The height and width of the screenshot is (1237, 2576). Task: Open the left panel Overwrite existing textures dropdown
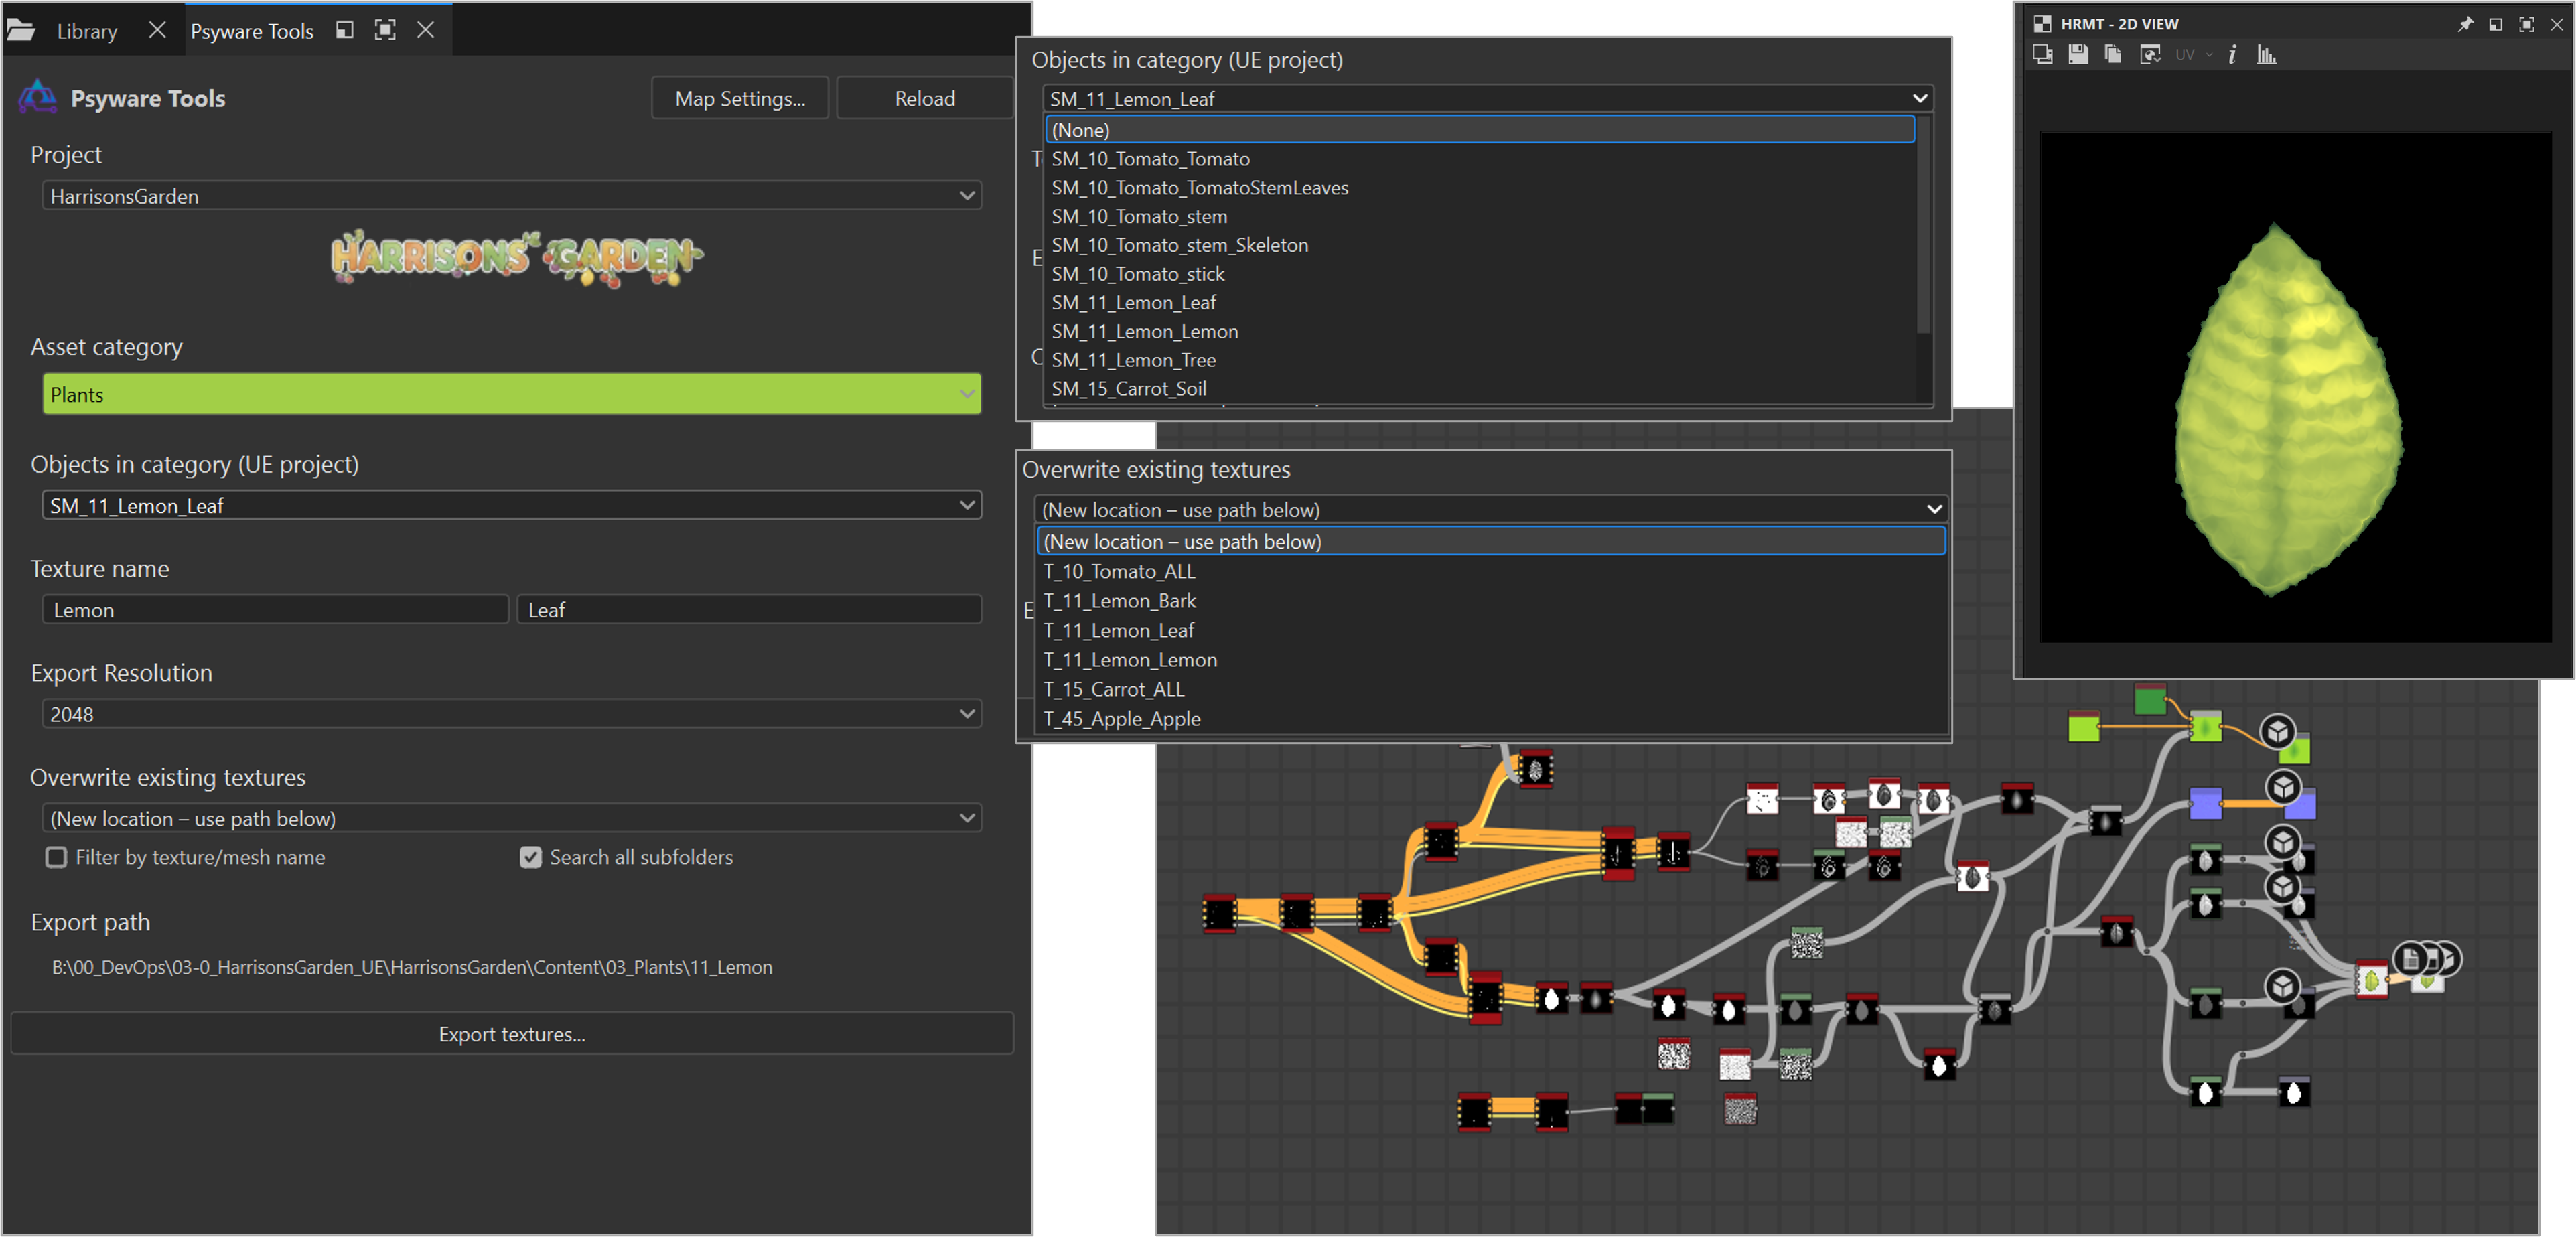[511, 818]
